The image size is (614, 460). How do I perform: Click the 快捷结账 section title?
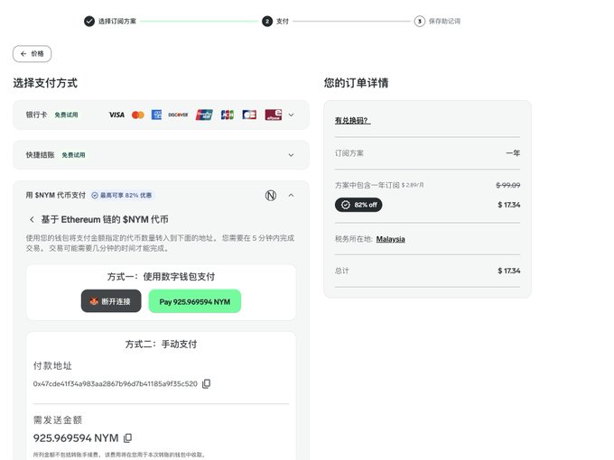coord(40,155)
